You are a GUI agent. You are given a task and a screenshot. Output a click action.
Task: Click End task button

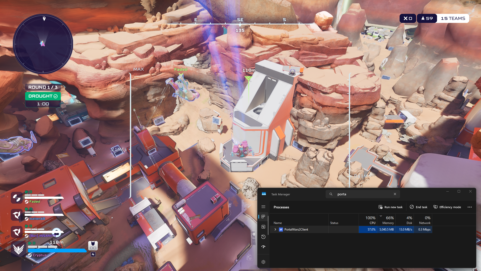[x=418, y=207]
